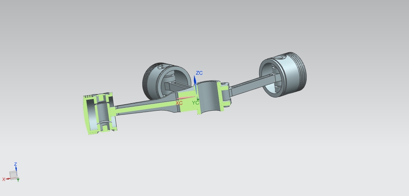
Task: Select the central crank bearing half-cylinder
Action: click(x=210, y=97)
